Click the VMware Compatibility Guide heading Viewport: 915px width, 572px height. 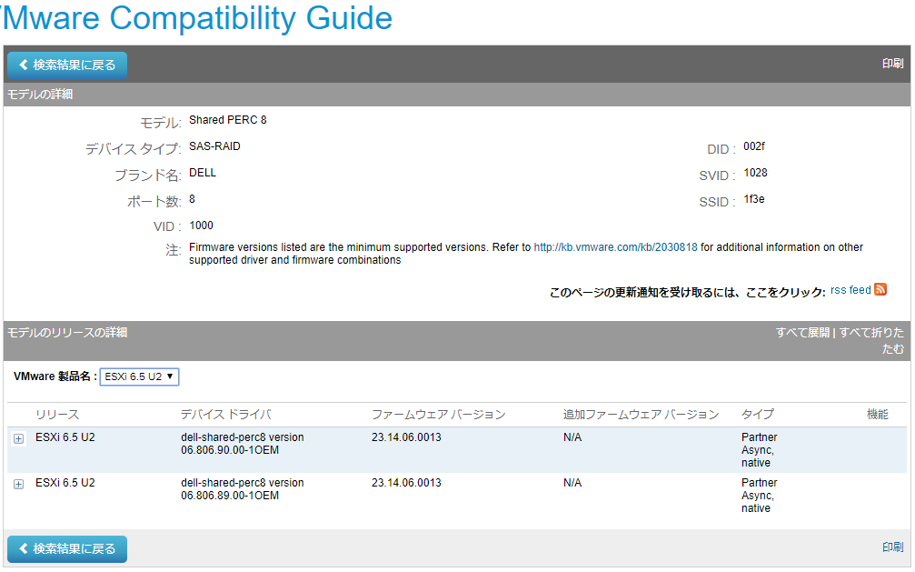(x=196, y=18)
